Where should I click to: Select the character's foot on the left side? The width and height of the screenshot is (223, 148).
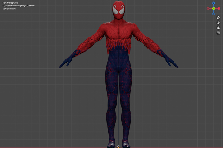112,143
